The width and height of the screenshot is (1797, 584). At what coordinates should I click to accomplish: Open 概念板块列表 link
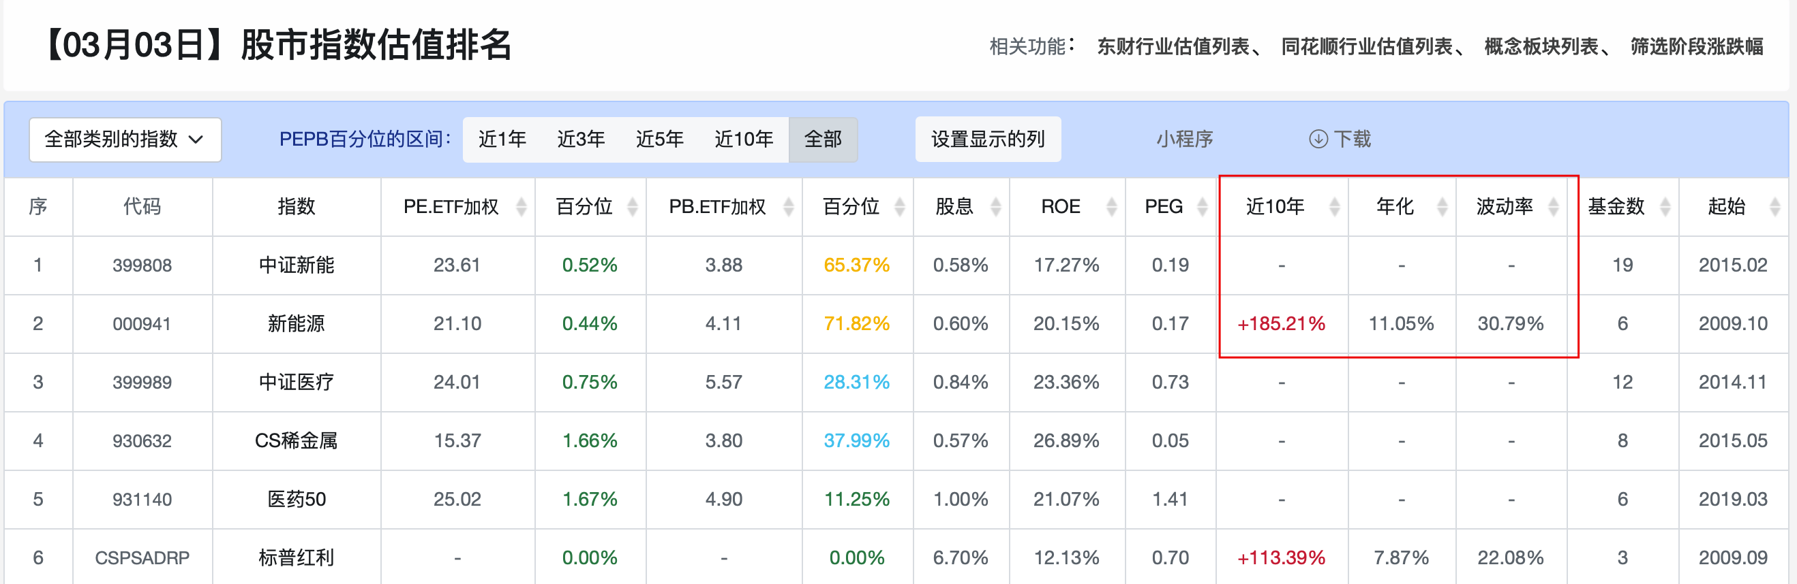(x=1541, y=46)
